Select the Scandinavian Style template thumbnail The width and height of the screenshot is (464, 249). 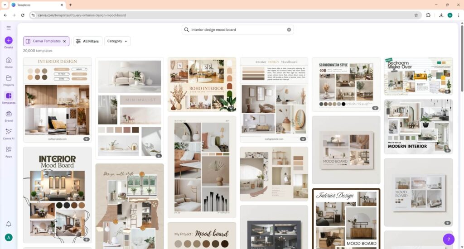click(x=346, y=84)
